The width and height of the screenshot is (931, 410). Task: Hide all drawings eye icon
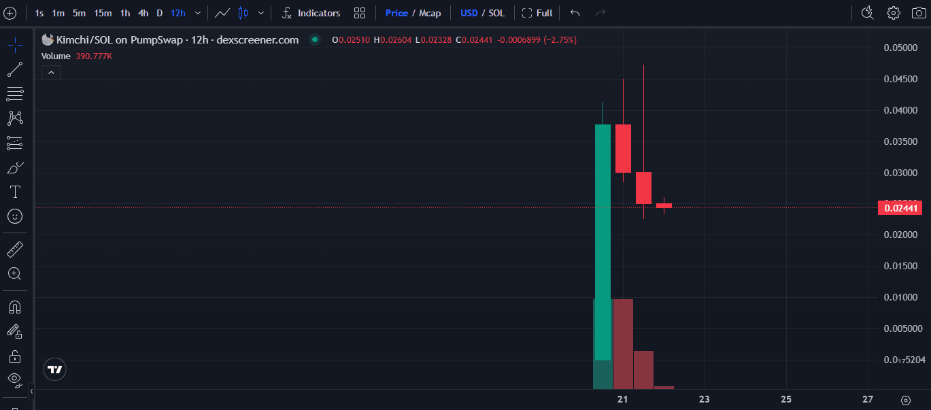point(15,379)
